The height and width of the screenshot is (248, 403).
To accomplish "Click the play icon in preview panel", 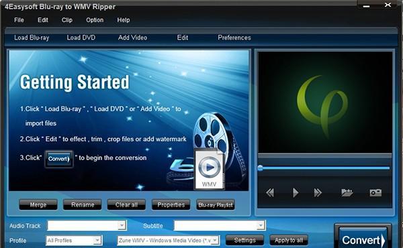I will click(296, 192).
